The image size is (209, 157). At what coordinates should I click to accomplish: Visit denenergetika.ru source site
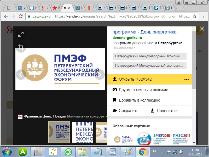(x=127, y=38)
